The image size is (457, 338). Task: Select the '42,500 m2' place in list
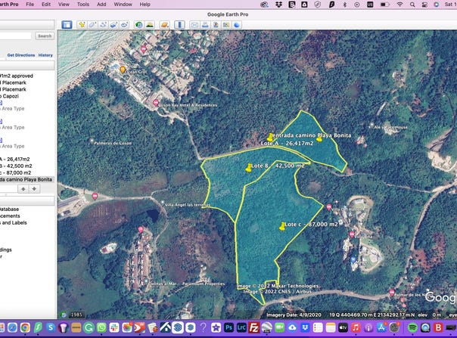click(16, 166)
